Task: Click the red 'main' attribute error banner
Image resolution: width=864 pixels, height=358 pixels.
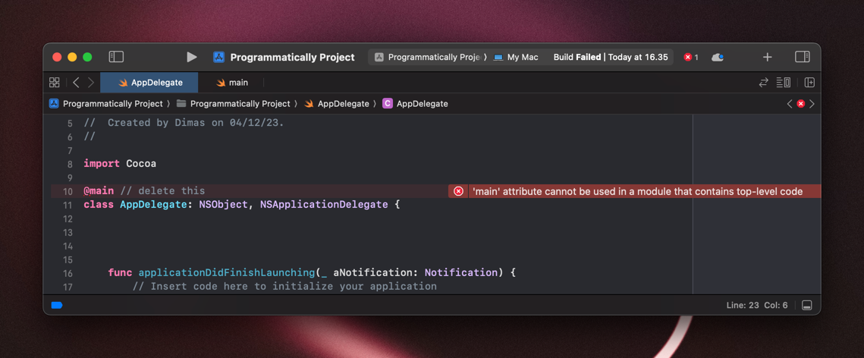Action: pos(634,191)
